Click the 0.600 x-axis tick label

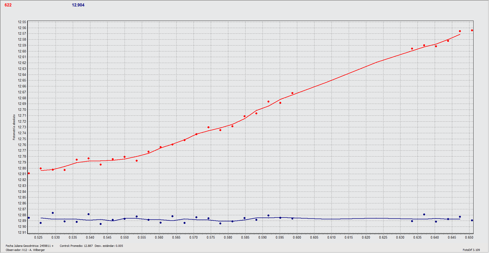(297, 238)
